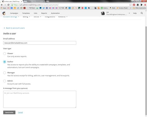Image resolution: width=147 pixels, height=117 pixels.
Task: Bookmark this page with the star icon
Action: click(x=130, y=5)
